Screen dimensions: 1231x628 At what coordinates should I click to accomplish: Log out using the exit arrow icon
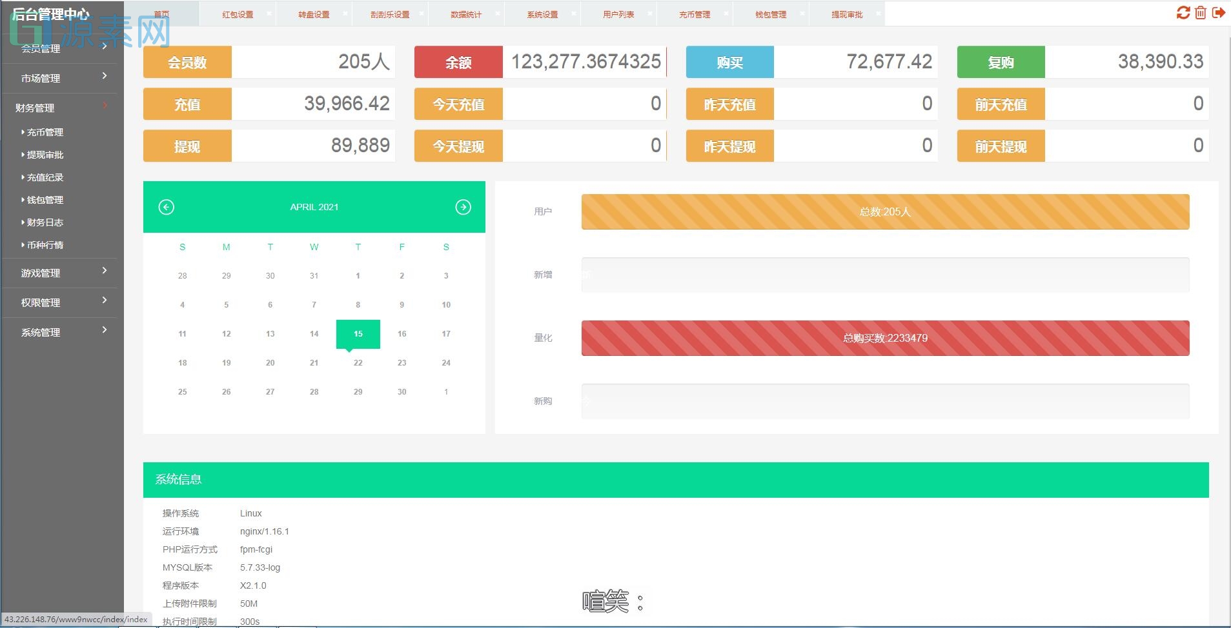1219,13
